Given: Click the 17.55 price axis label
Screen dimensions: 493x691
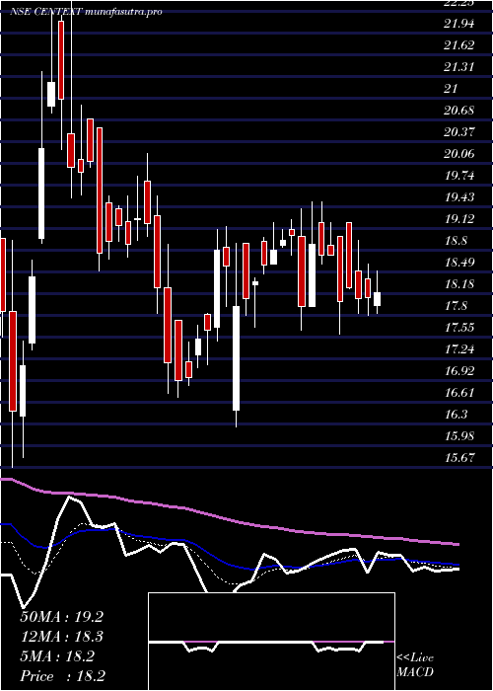Looking at the screenshot, I should coord(459,327).
